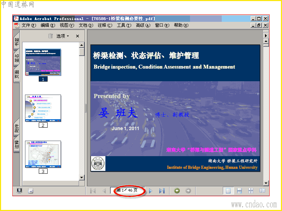Enable single page layout view
Image resolution: width=282 pixels, height=211 pixels.
coord(228,191)
